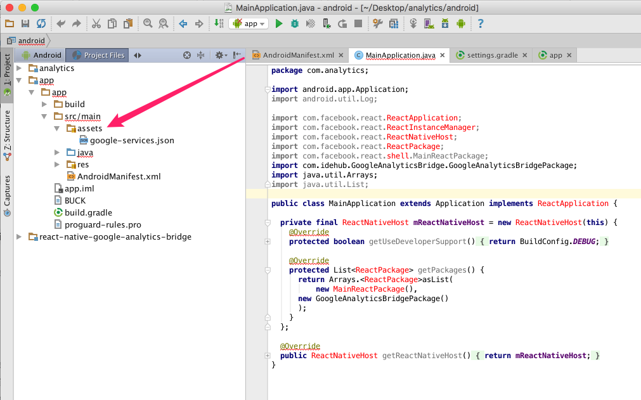Click the Redo arrow icon
Viewport: 641px width, 400px height.
pos(77,23)
